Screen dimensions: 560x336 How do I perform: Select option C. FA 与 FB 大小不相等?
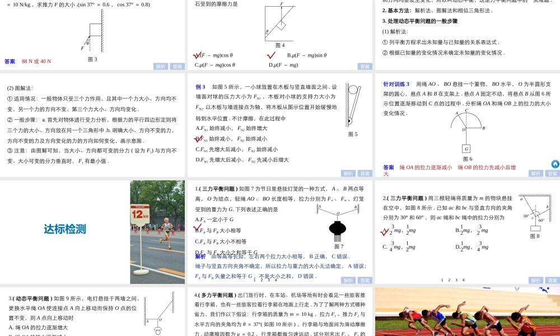[220, 242]
